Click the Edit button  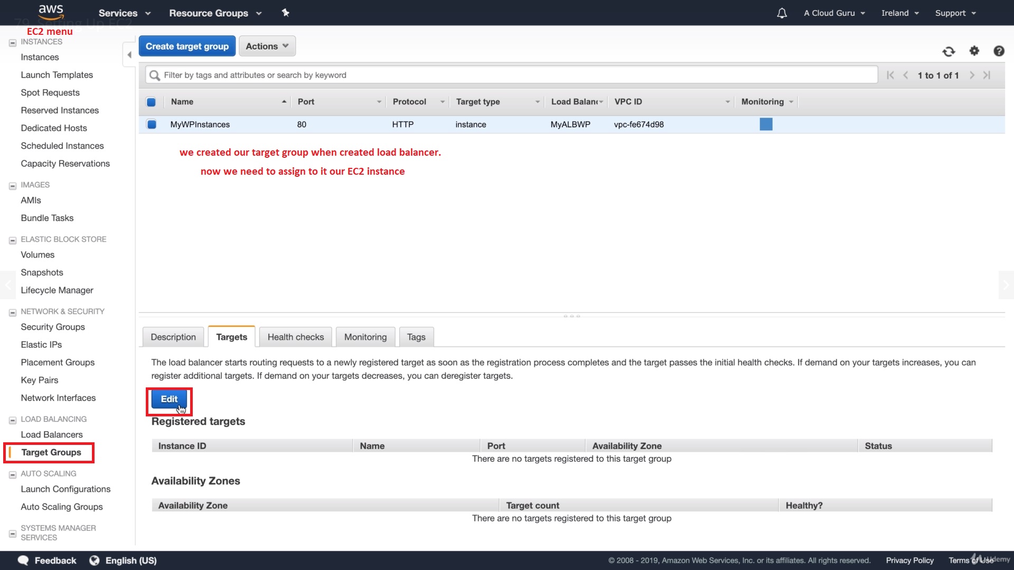pos(169,399)
